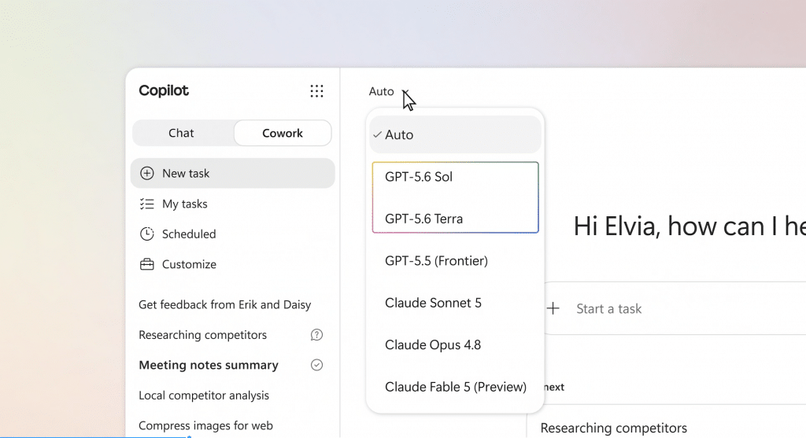The width and height of the screenshot is (806, 438).
Task: Open the Researching competitors card in main pane
Action: 613,428
